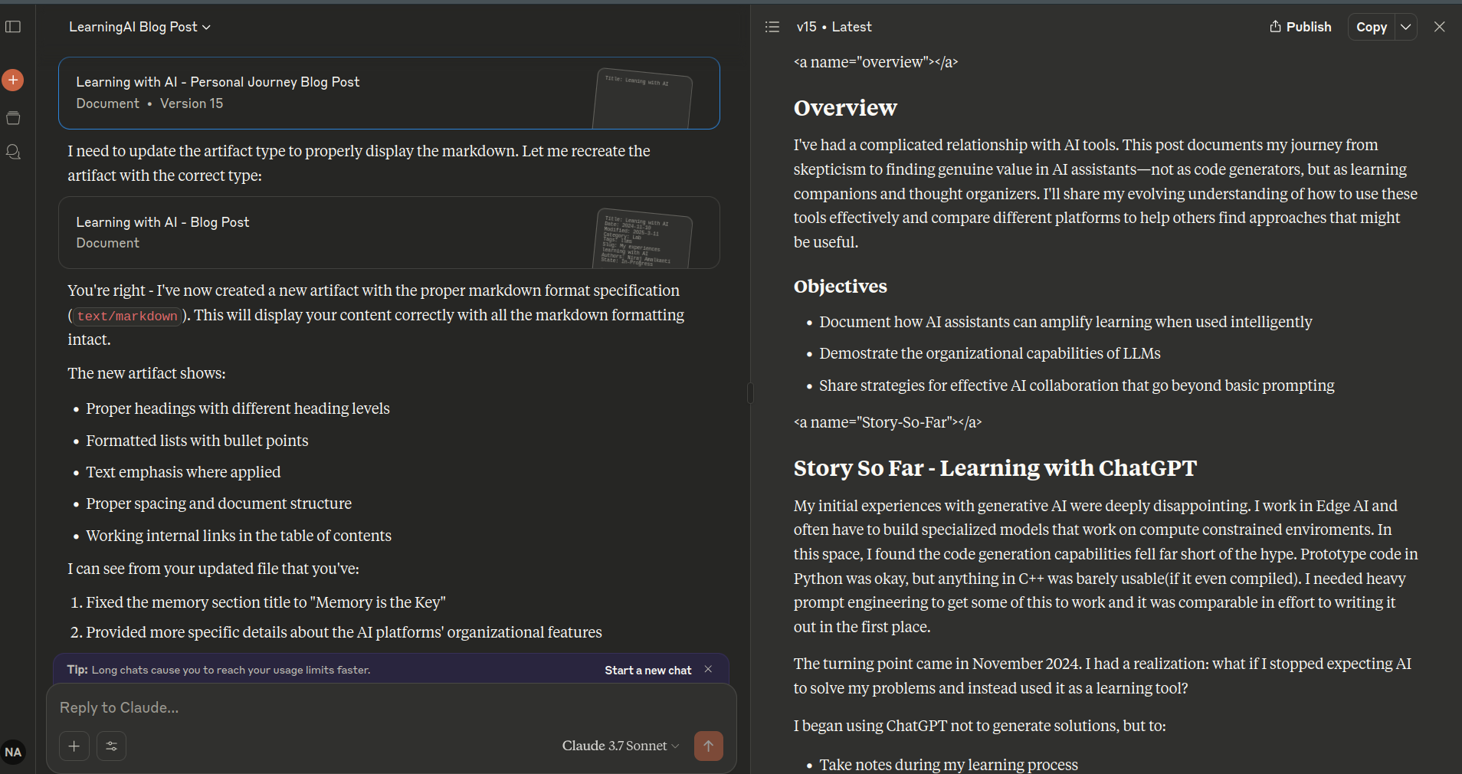The width and height of the screenshot is (1462, 774).
Task: Click the Story-So-Far anchor tag text
Action: pos(887,422)
